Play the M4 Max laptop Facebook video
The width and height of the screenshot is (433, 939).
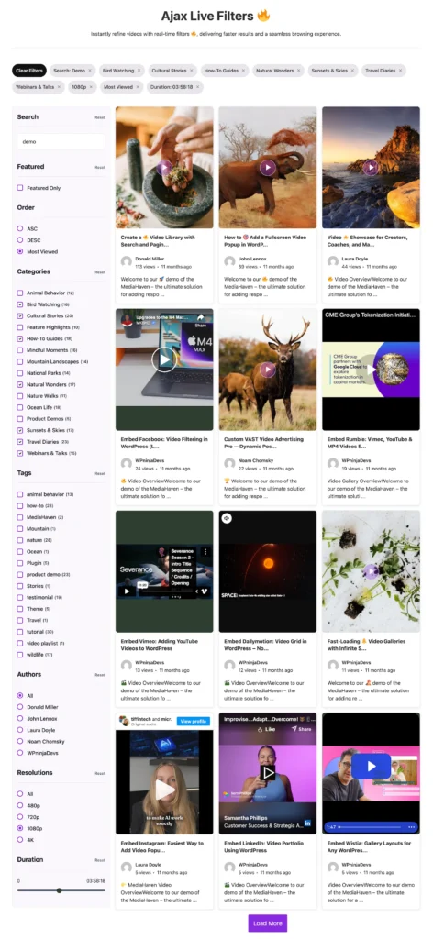coord(163,359)
